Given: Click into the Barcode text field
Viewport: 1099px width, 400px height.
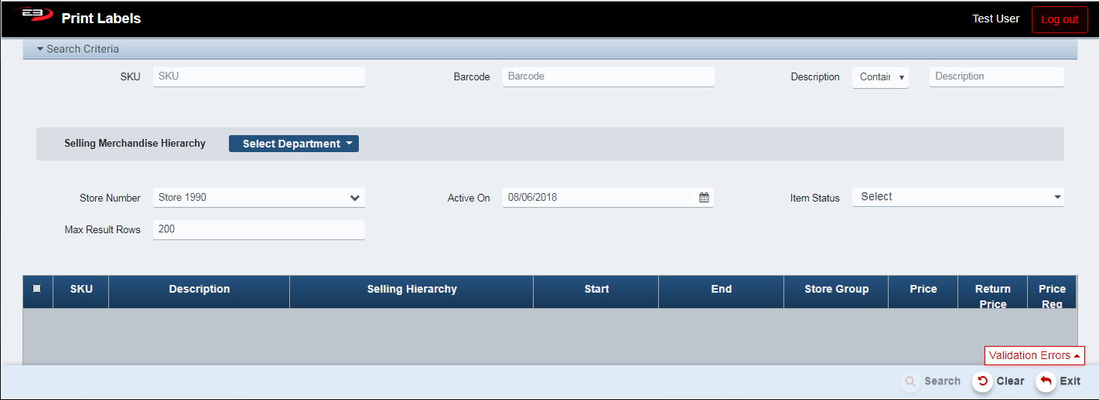Looking at the screenshot, I should point(608,76).
